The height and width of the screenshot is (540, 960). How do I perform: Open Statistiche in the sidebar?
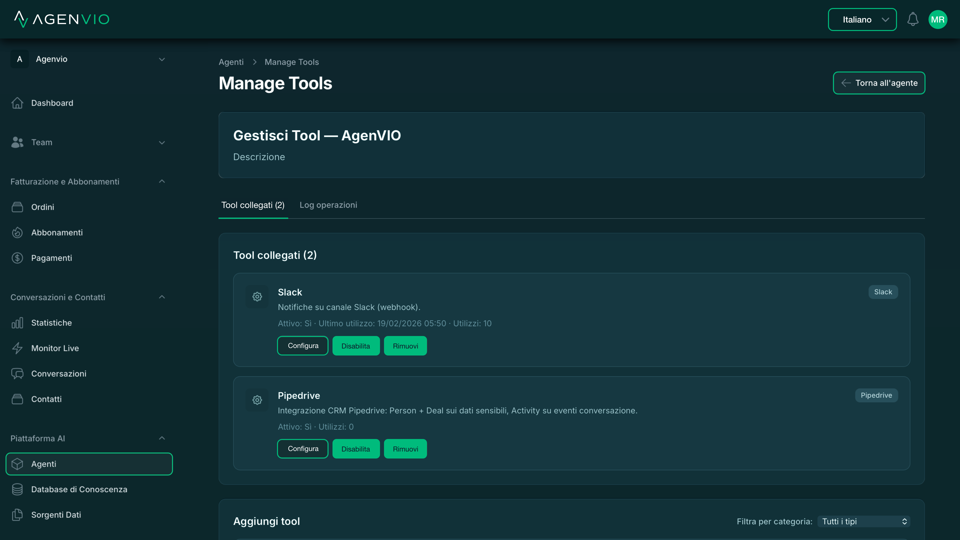coord(51,323)
